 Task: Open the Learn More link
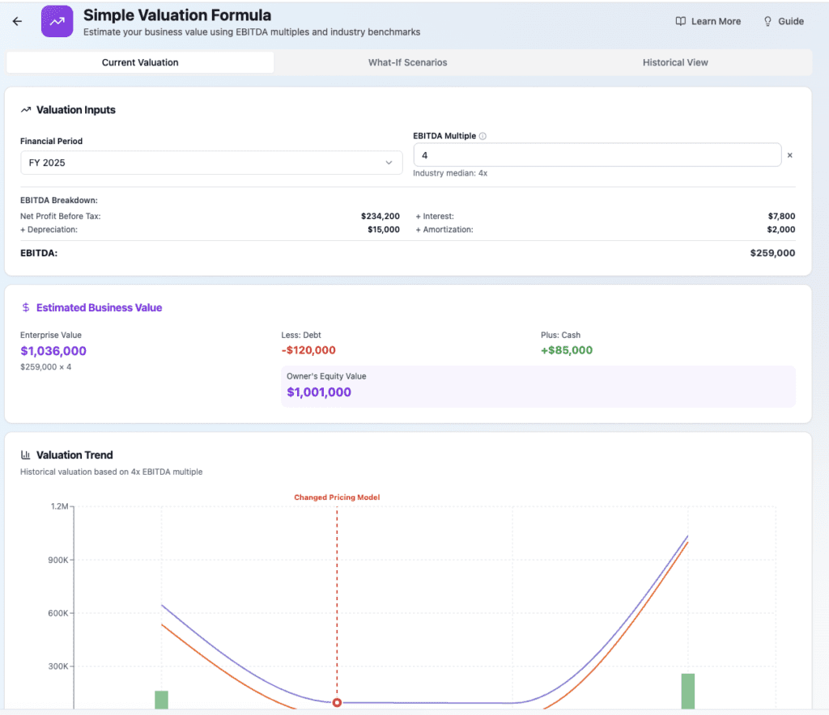tap(708, 22)
